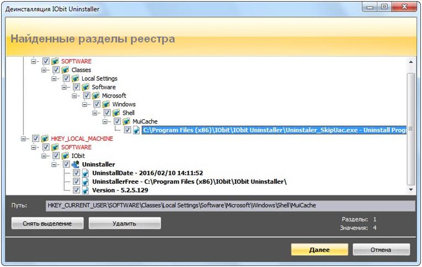422x267 pixels.
Task: Toggle the Uninstaller key checkbox
Action: coord(66,164)
